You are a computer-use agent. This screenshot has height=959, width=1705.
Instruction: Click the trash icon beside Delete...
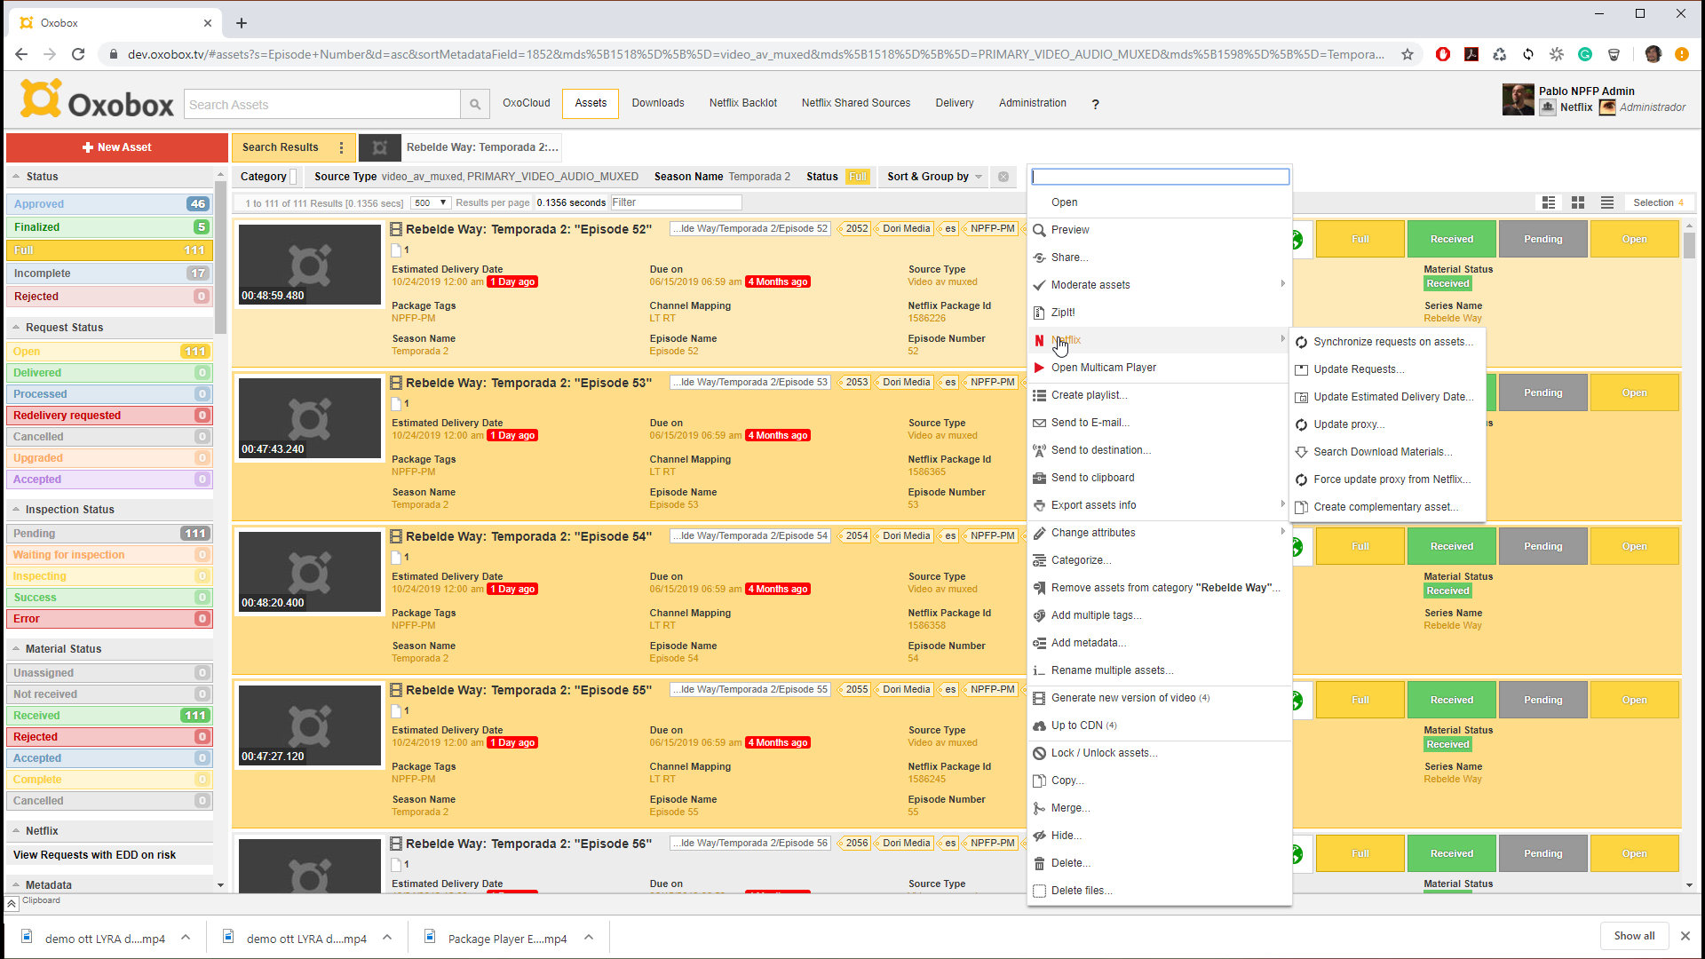coord(1039,863)
